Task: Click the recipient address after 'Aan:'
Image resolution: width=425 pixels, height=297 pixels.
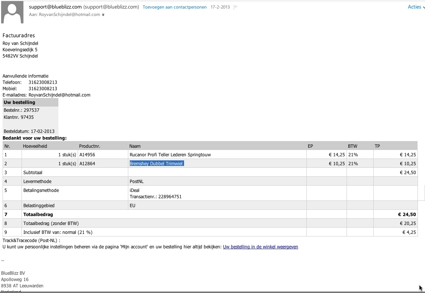Action: tap(70, 14)
